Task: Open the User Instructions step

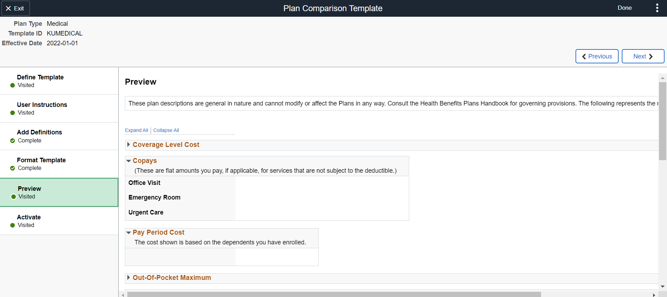Action: (x=42, y=105)
